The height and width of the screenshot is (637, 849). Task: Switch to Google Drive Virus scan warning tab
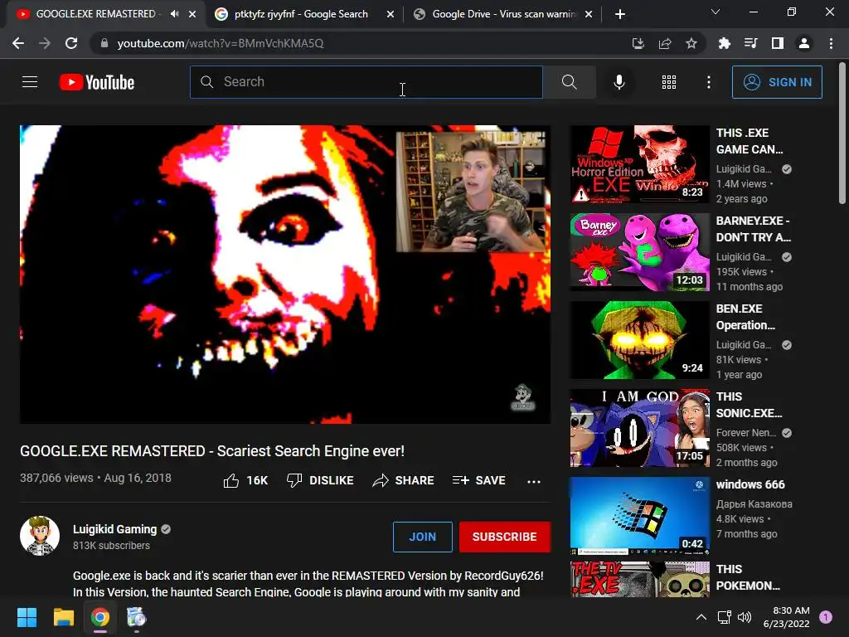[503, 14]
